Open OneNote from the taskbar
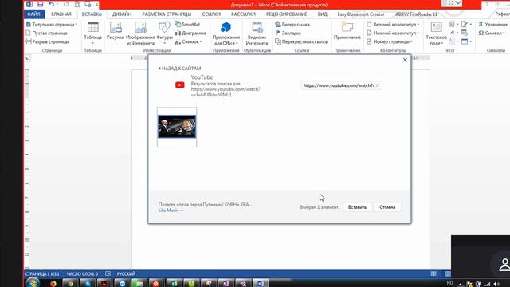This screenshot has height=287, width=510. pos(226,284)
